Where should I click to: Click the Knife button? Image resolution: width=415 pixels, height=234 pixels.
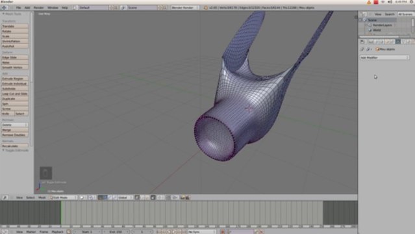pyautogui.click(x=8, y=114)
